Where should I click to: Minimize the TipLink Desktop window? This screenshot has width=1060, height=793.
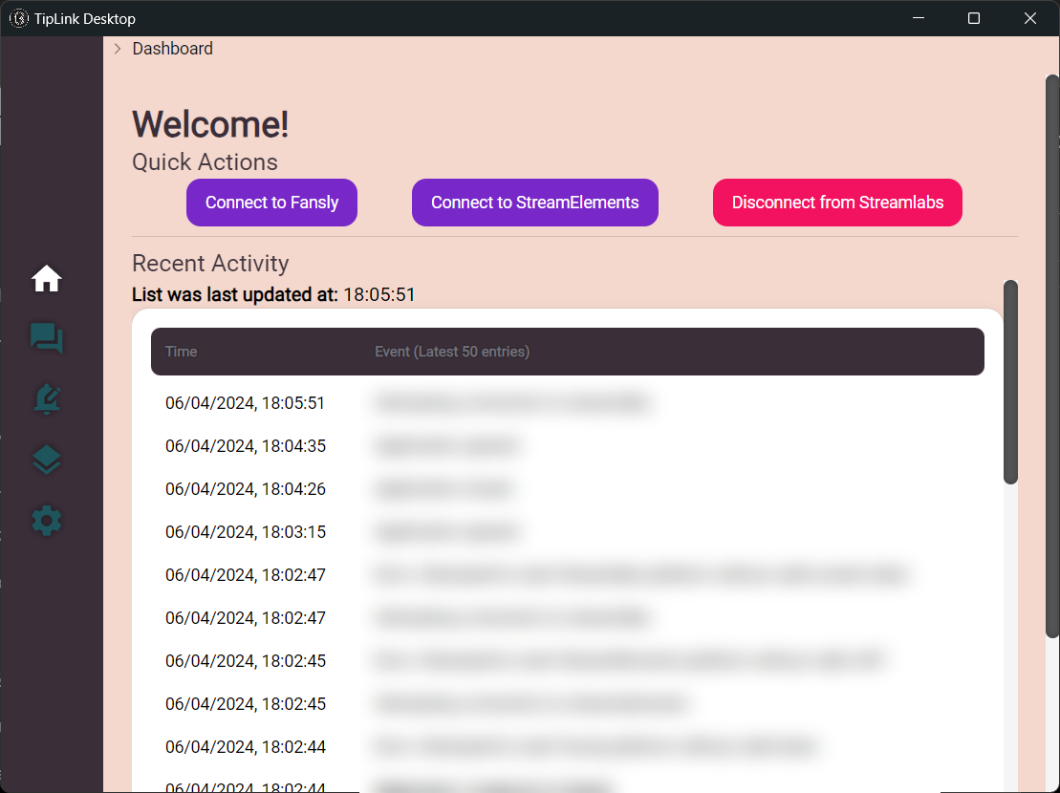pyautogui.click(x=918, y=18)
